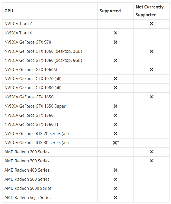The image size is (171, 204).
Task: Click the Supported X for Titan X
Action: [x=115, y=33]
